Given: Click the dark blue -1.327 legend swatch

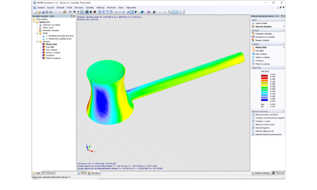Looking at the screenshot, I should [x=264, y=100].
